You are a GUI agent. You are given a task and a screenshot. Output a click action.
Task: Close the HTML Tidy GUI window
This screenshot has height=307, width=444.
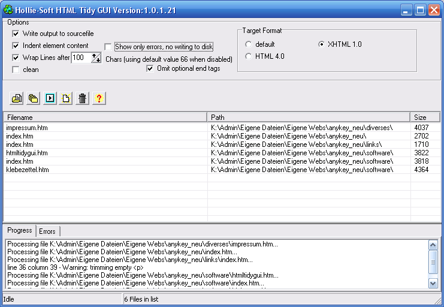[x=434, y=10]
